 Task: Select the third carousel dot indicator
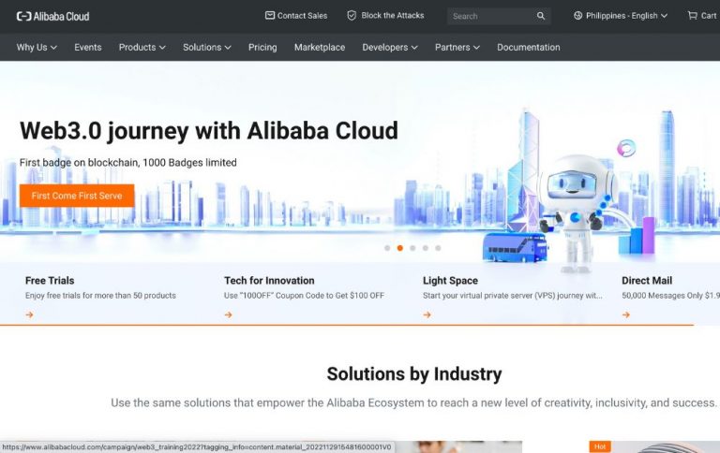(412, 248)
